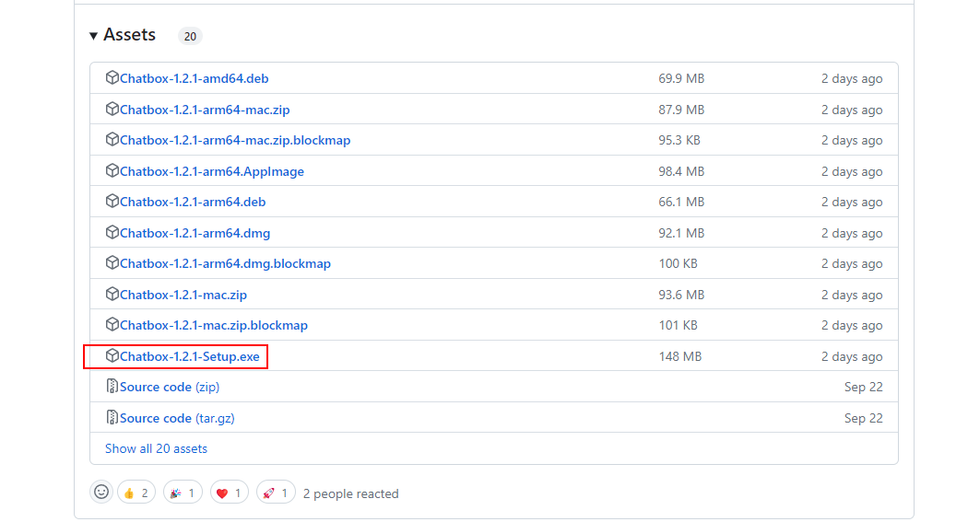
Task: Click the 95.3 KB size value
Action: [679, 140]
